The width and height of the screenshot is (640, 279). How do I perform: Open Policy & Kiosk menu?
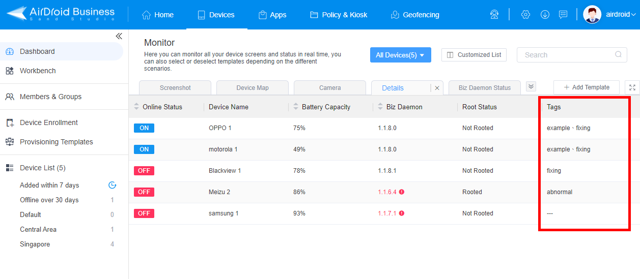pyautogui.click(x=339, y=15)
